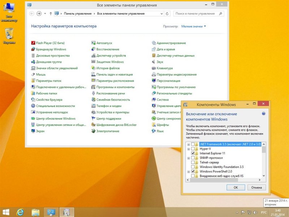
Task: Open the Корзина desktop icon
Action: click(x=9, y=36)
